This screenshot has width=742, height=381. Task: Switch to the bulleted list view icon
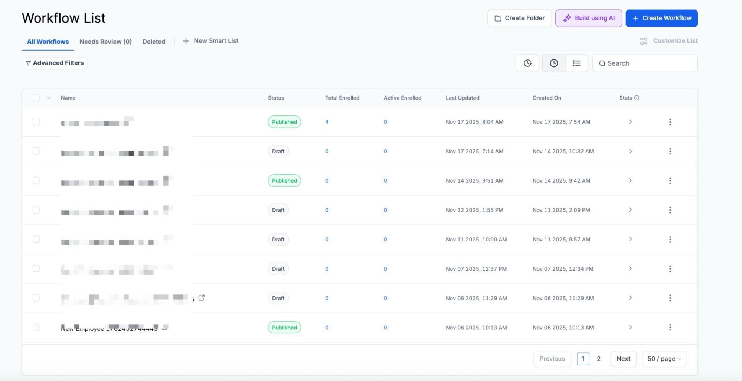(576, 63)
